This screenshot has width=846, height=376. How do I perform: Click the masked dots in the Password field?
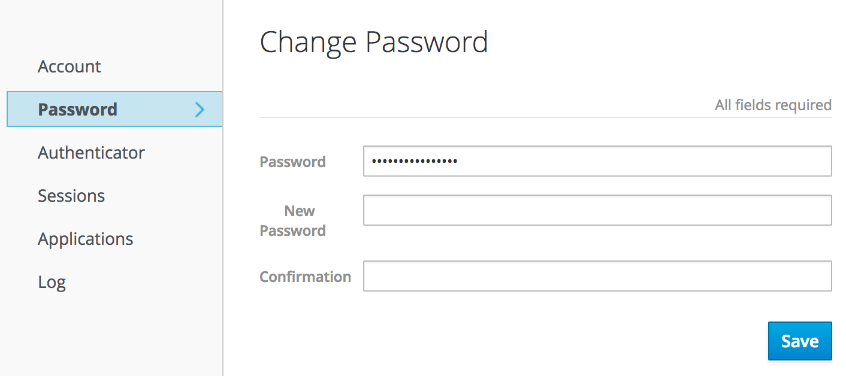click(415, 161)
